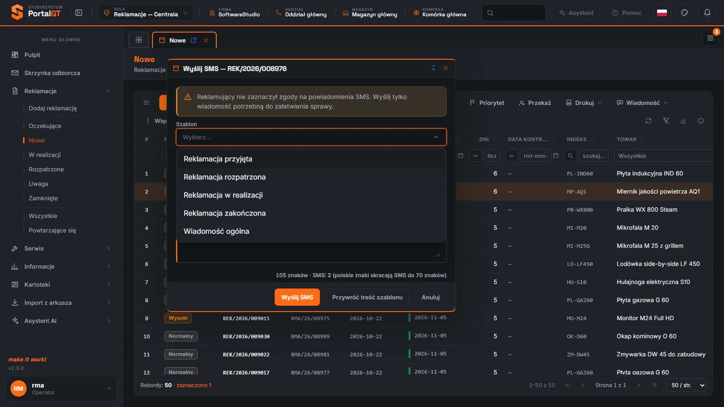
Task: Switch theme with palette icon in header
Action: click(x=685, y=13)
